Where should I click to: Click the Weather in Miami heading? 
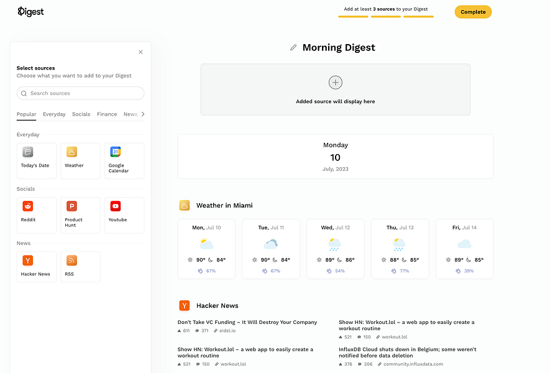coord(224,205)
